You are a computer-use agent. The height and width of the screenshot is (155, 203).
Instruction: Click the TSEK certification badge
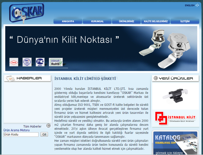click(14, 62)
